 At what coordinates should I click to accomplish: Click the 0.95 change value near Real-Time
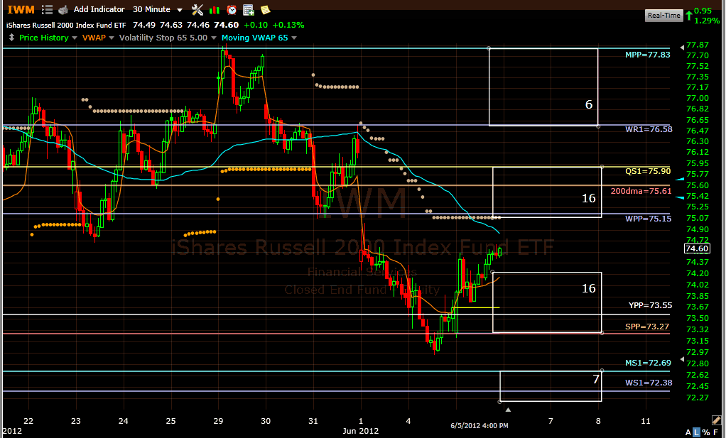pos(703,11)
